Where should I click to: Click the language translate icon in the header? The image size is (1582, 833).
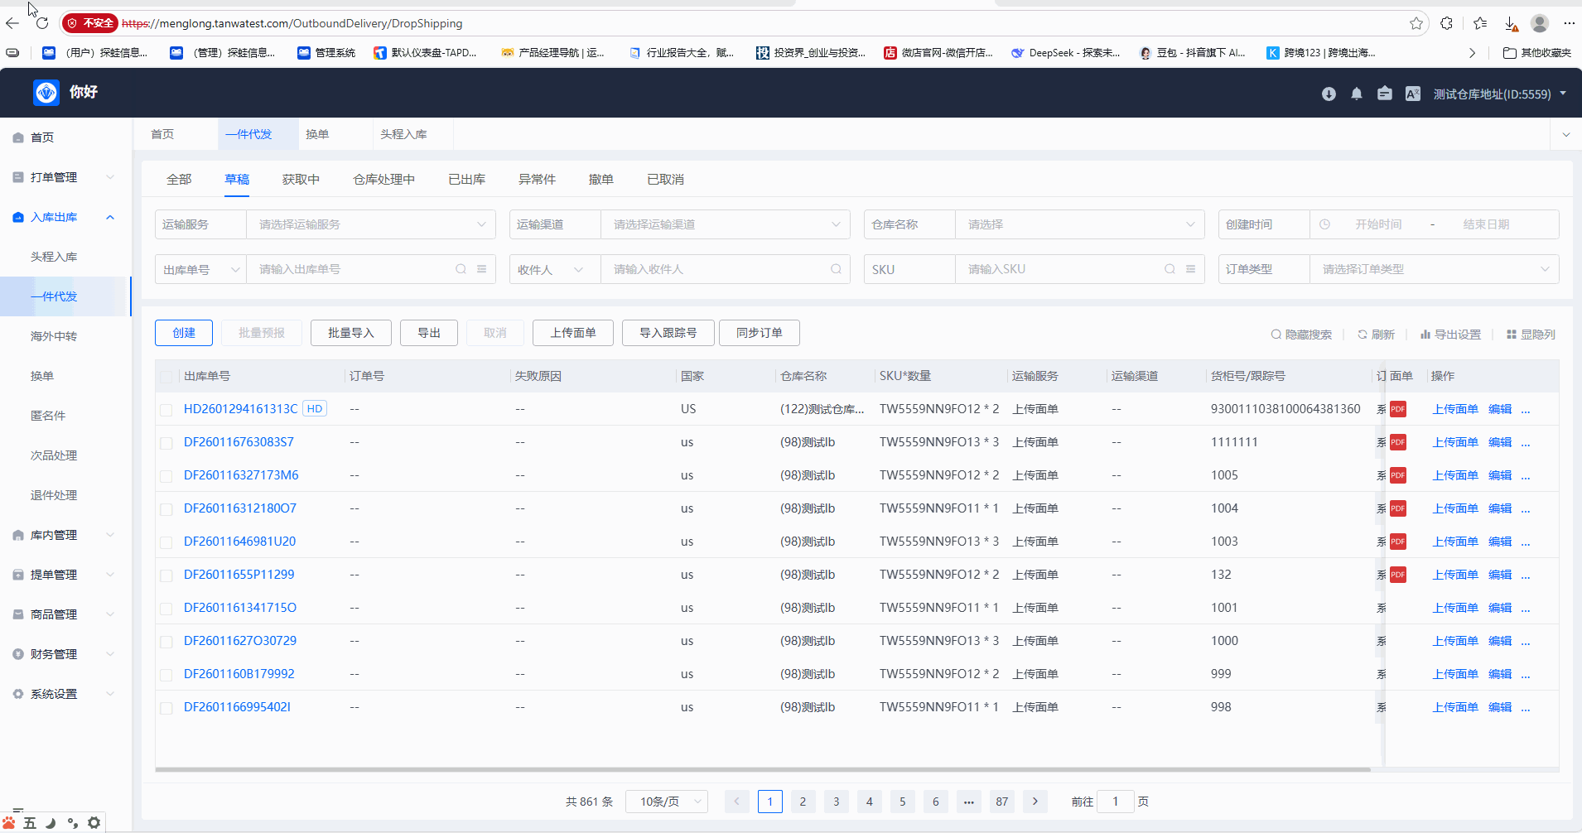point(1412,94)
